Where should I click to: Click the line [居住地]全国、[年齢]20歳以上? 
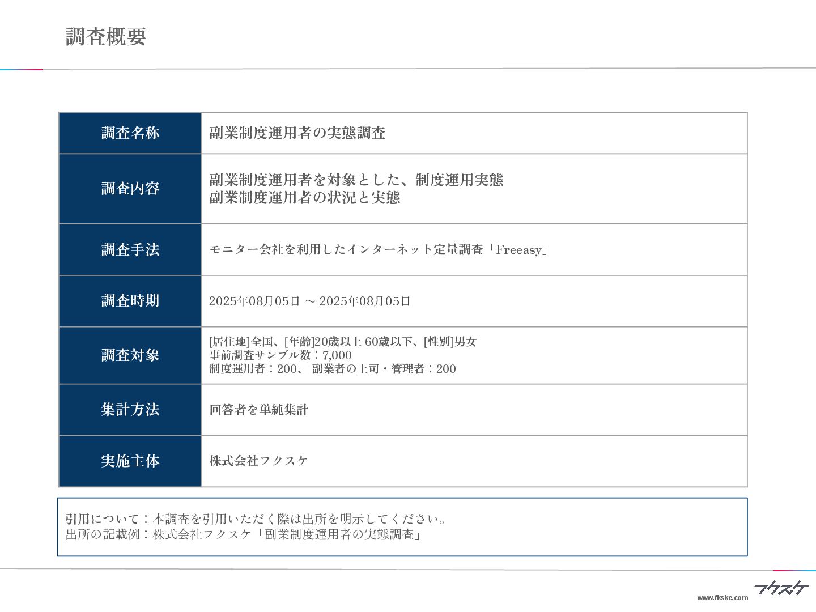coord(343,342)
